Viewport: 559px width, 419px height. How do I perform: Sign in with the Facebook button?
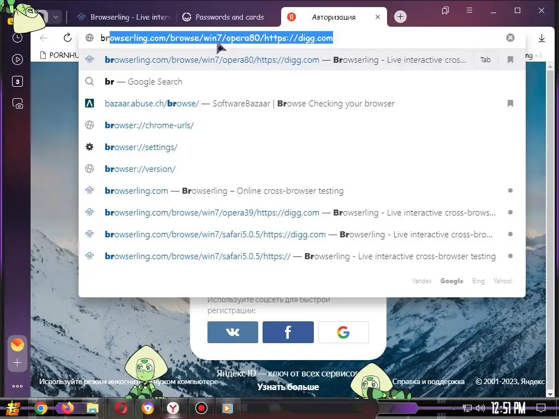[288, 332]
